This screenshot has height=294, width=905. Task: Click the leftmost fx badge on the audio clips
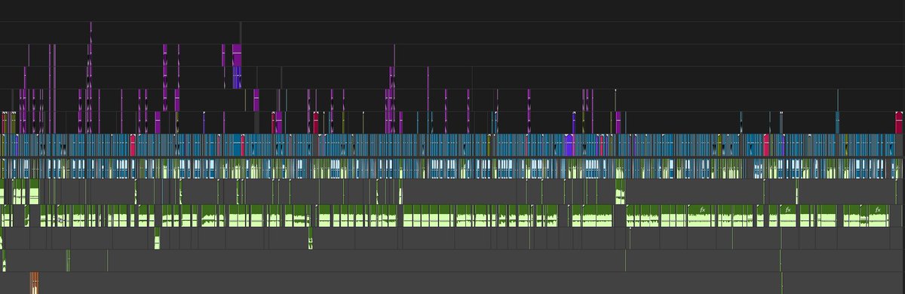702,209
